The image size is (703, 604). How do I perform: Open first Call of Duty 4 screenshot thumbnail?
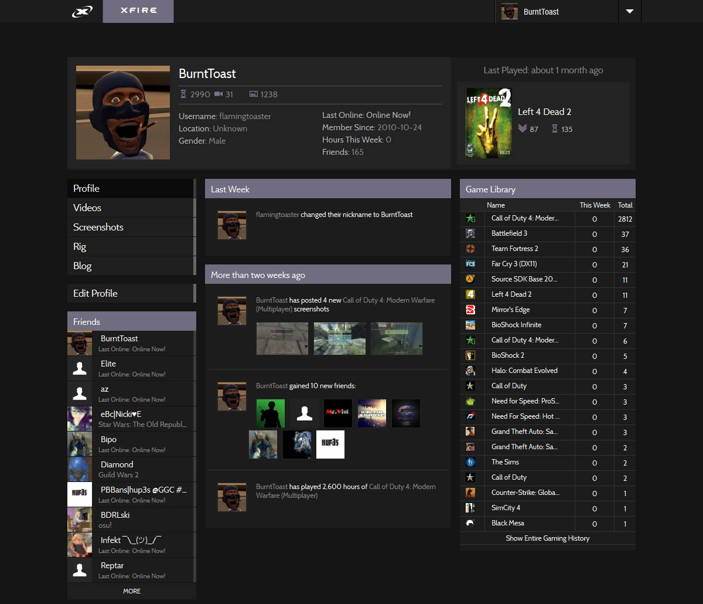[282, 338]
